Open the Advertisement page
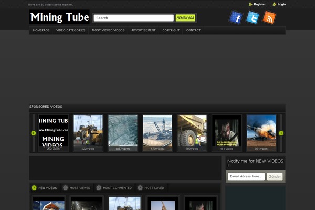This screenshot has width=315, height=210. [x=143, y=30]
